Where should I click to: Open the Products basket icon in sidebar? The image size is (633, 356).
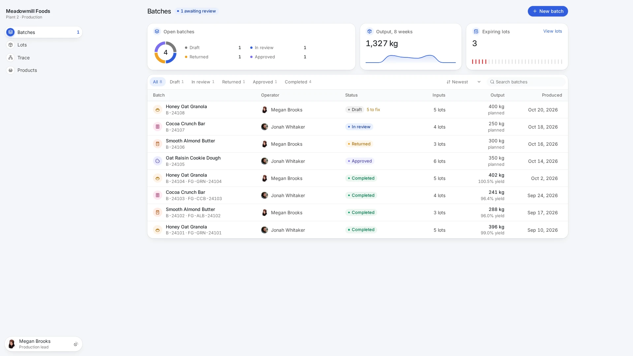tap(11, 70)
